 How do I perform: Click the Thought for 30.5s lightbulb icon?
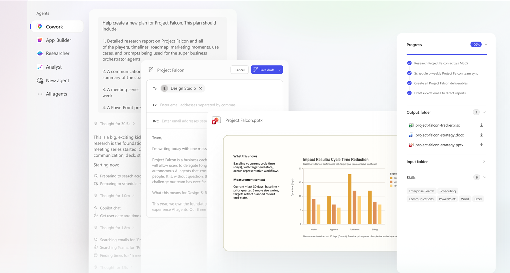coord(96,124)
